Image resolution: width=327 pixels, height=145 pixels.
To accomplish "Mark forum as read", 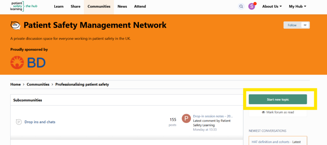I will pyautogui.click(x=278, y=112).
